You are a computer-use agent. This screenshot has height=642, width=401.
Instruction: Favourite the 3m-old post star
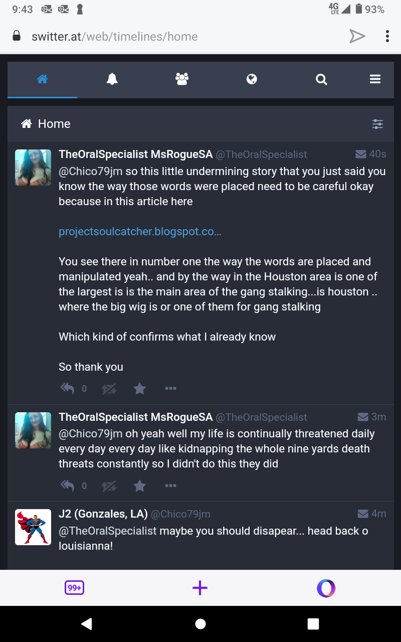click(140, 486)
